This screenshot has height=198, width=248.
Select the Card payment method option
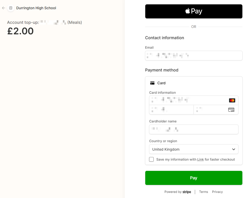161,83
